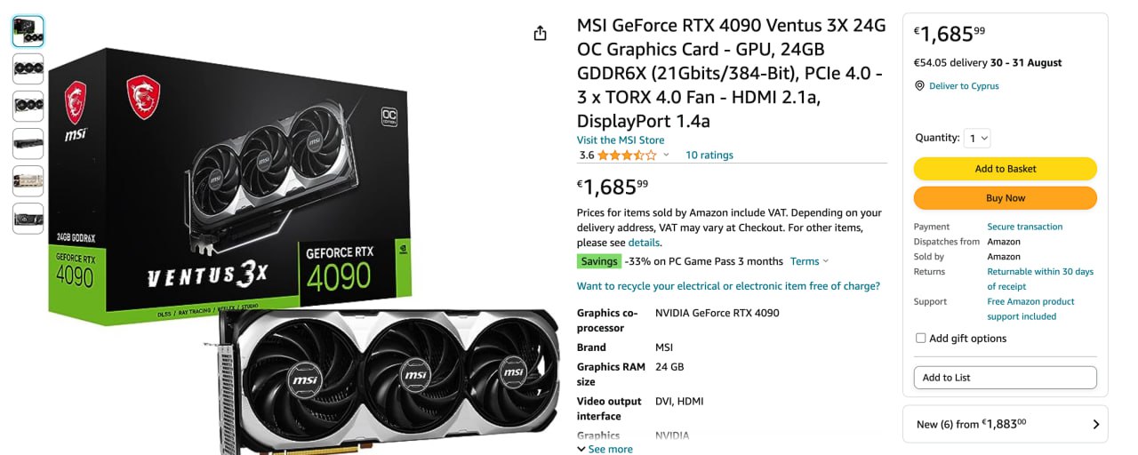Image resolution: width=1138 pixels, height=455 pixels.
Task: Expand the Terms dropdown for savings
Action: point(809,261)
